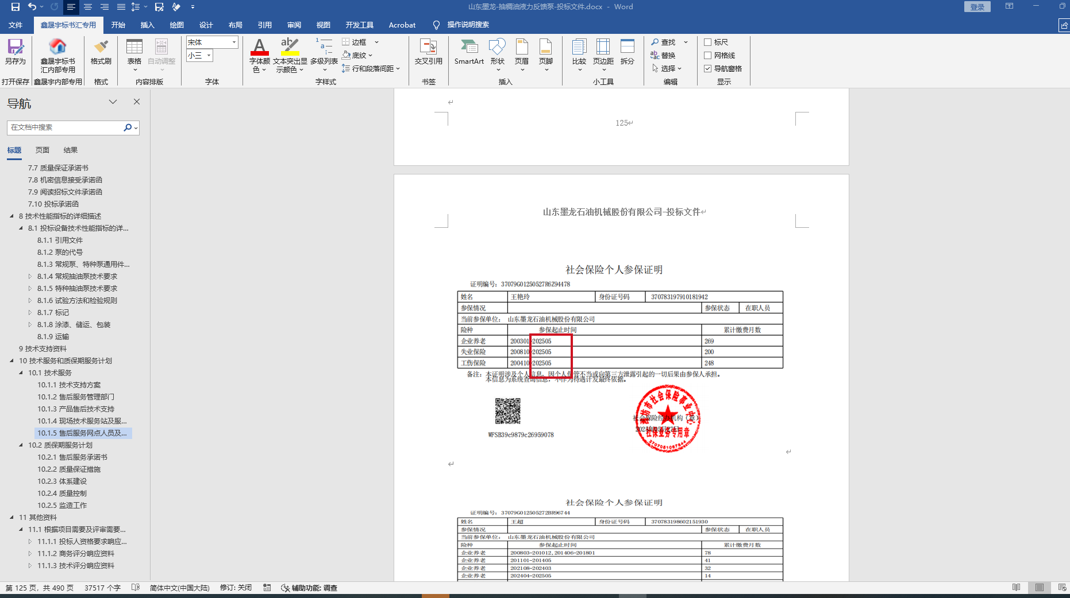Viewport: 1070px width, 598px height.
Task: Open 底纹 shading options
Action: pyautogui.click(x=357, y=55)
